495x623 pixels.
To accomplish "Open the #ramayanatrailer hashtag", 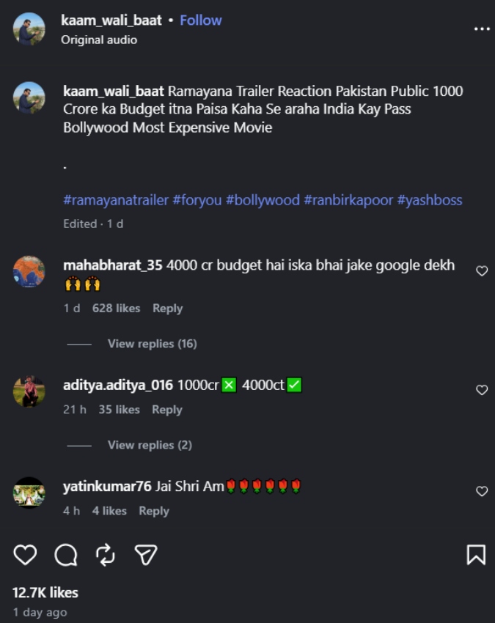I will pos(116,200).
